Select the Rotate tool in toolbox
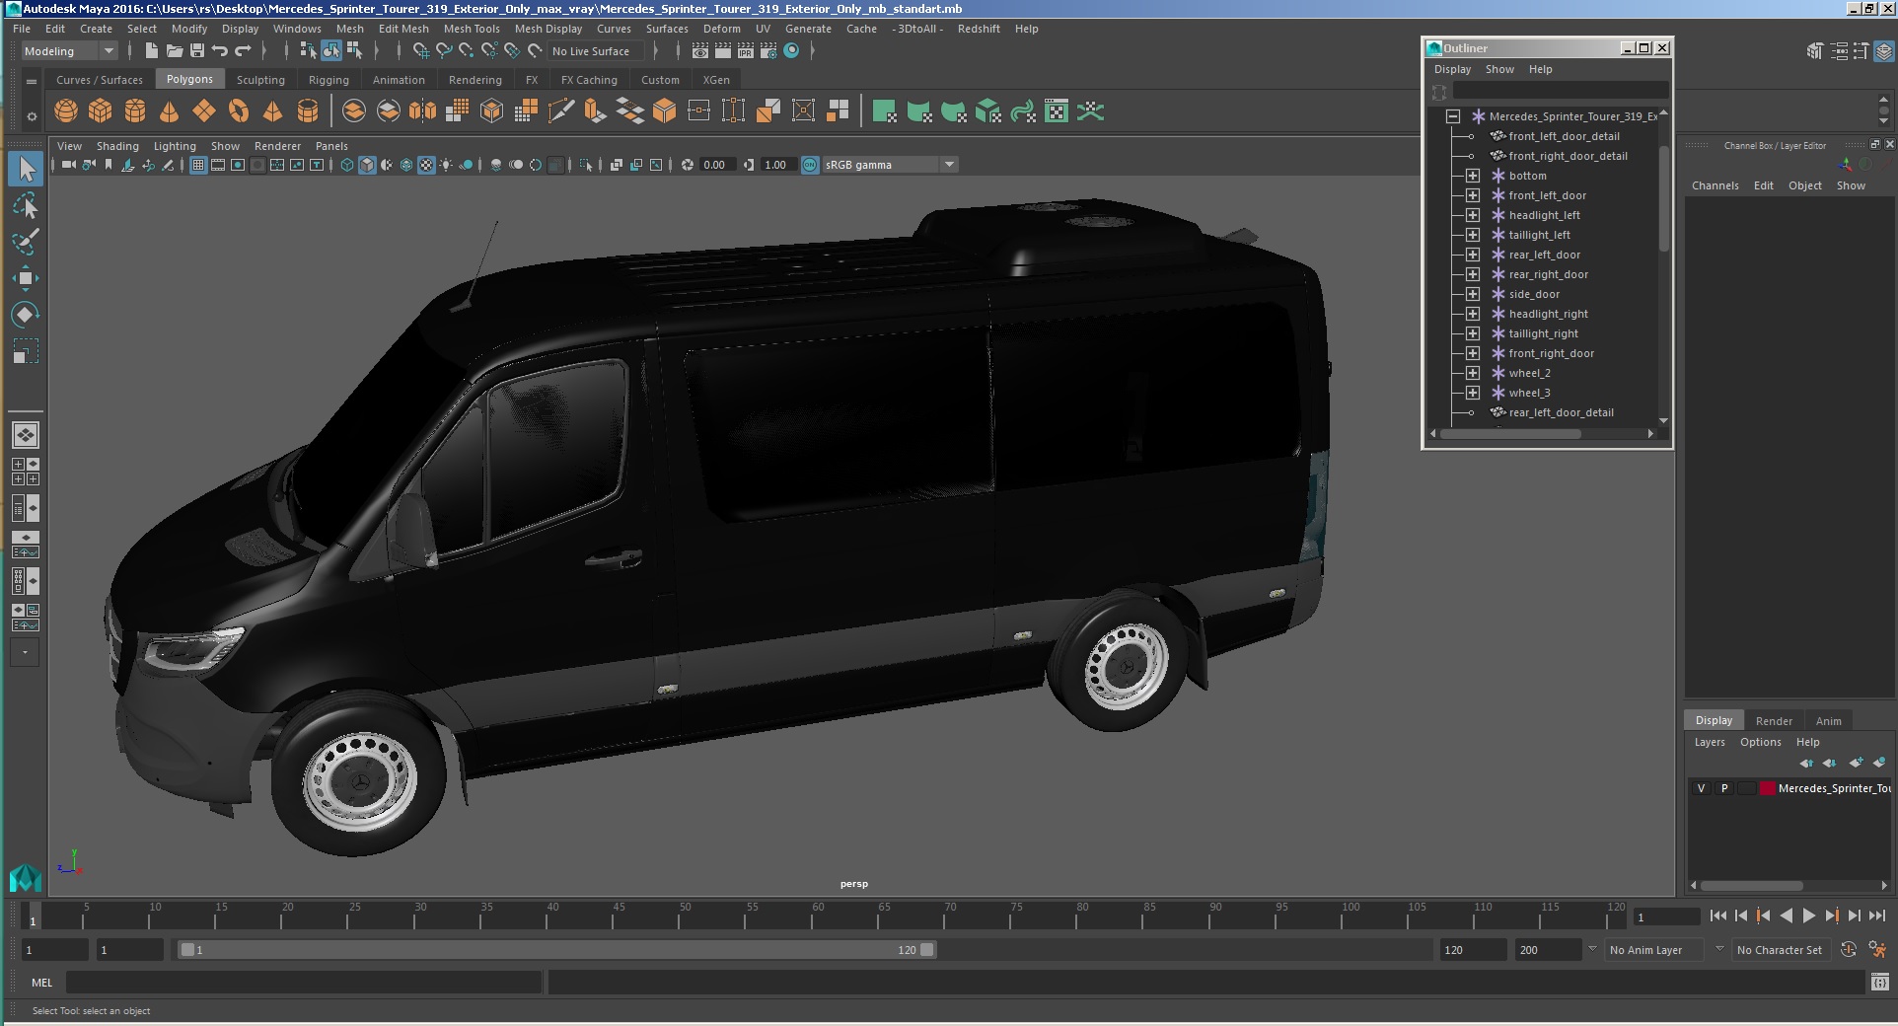This screenshot has width=1898, height=1026. point(26,315)
